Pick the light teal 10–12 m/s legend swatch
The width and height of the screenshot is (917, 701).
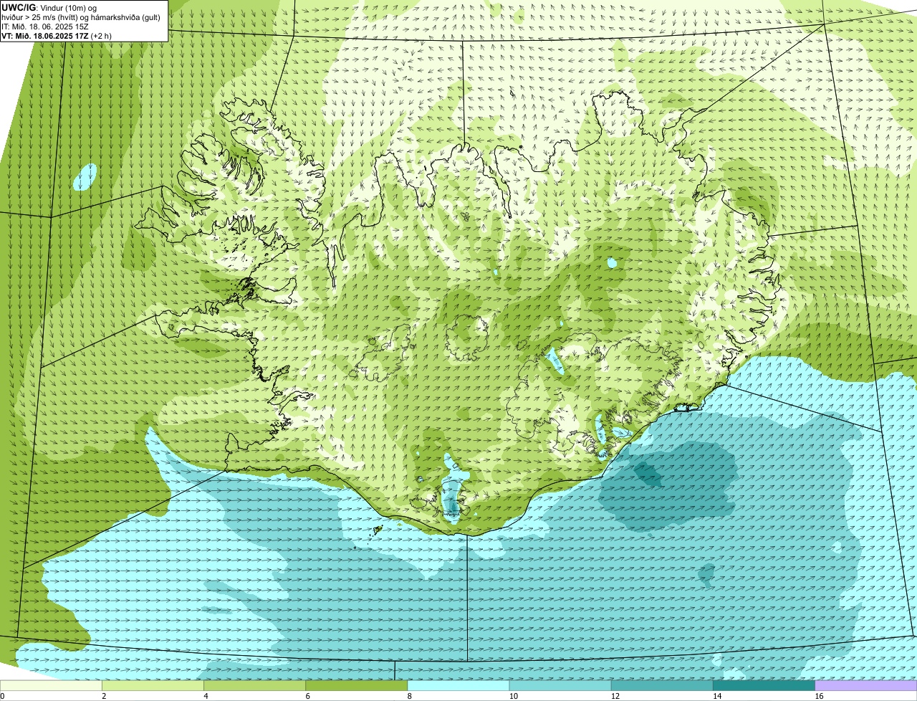560,685
